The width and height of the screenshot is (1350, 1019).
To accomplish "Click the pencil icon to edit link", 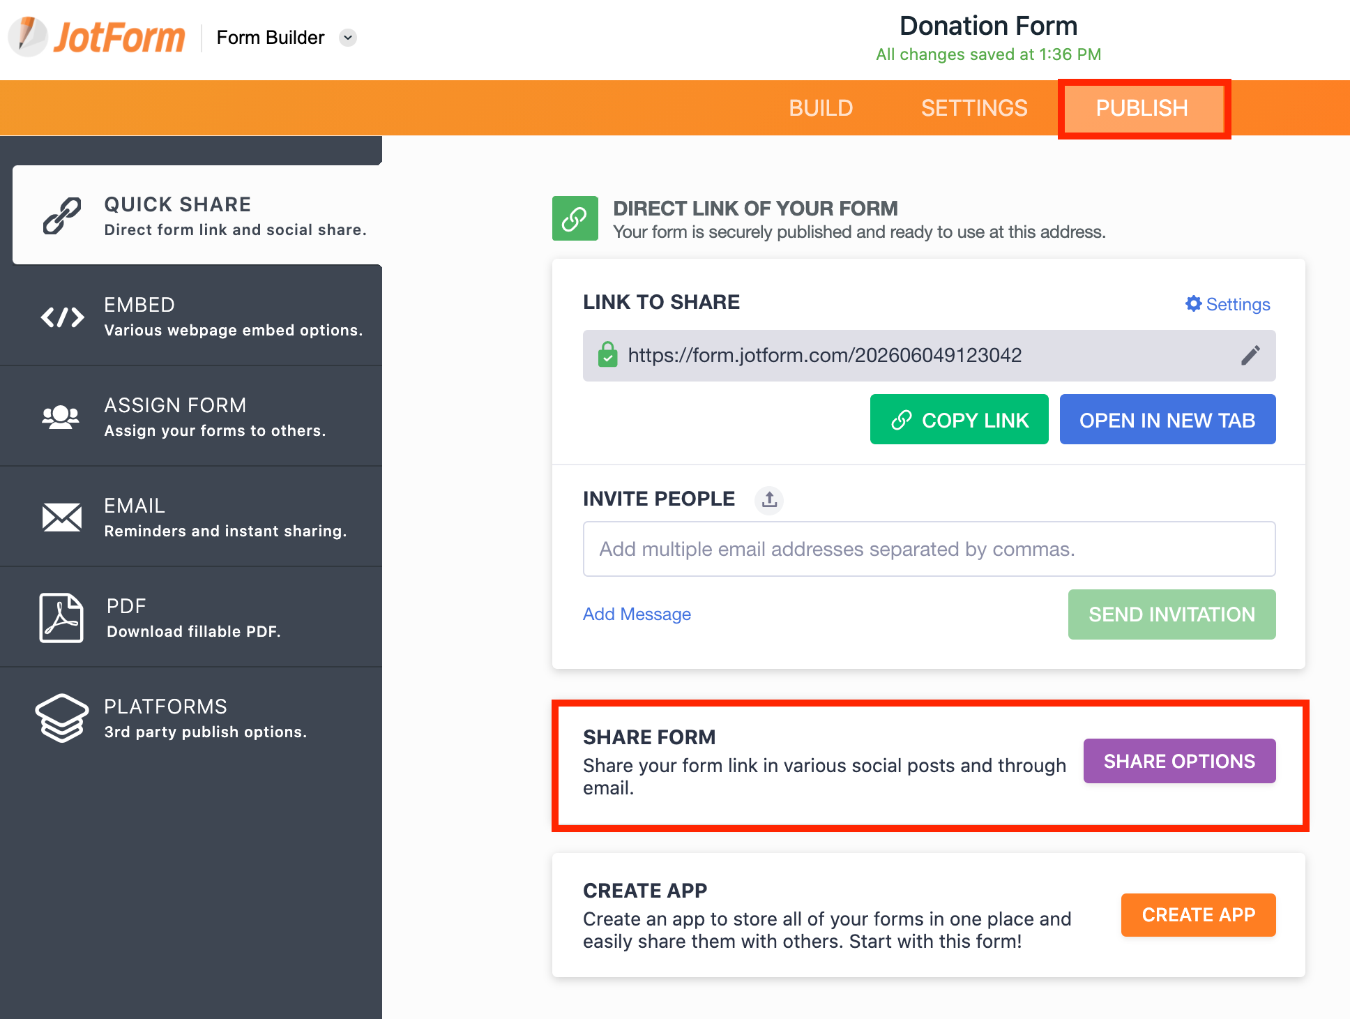I will tap(1250, 356).
